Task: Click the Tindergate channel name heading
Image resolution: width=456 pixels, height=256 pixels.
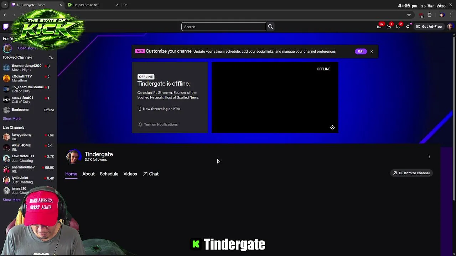Action: tap(99, 154)
